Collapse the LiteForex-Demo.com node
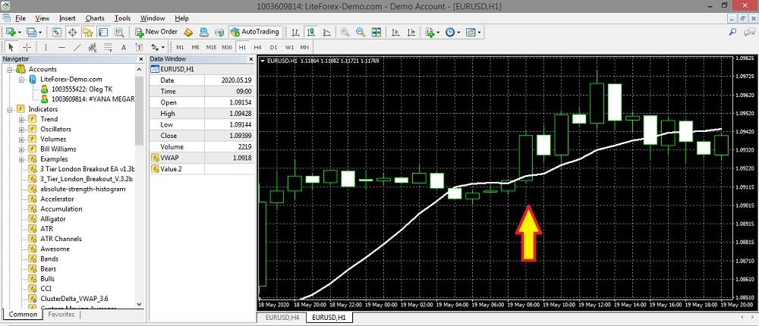The height and width of the screenshot is (326, 759). 21,80
